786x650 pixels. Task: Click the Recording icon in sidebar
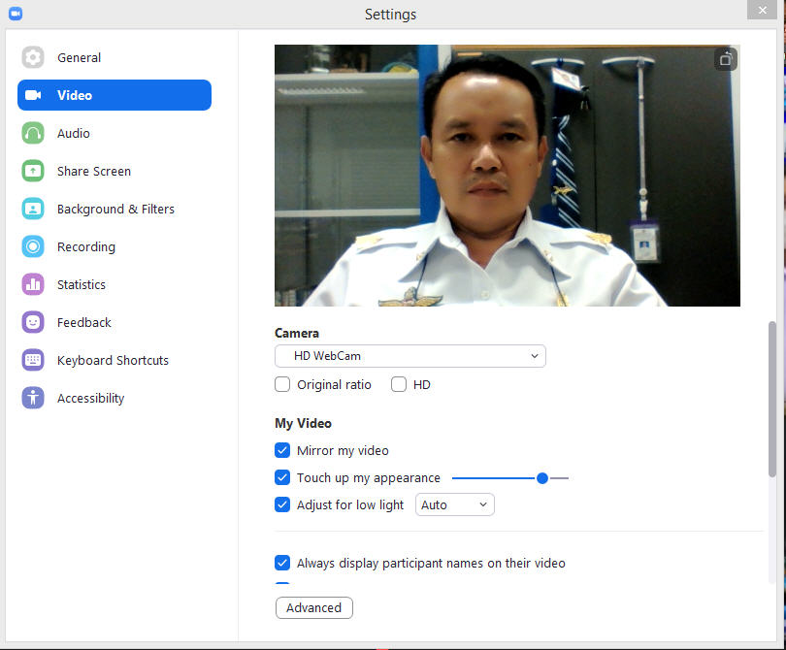33,246
